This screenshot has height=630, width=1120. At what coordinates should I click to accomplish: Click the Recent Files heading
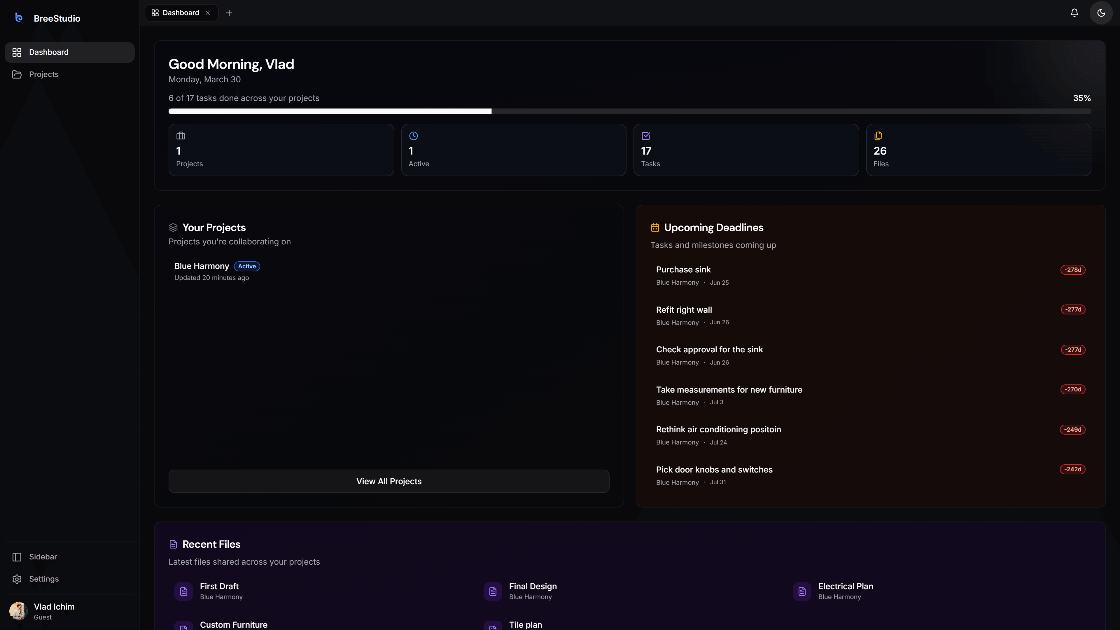coord(211,544)
